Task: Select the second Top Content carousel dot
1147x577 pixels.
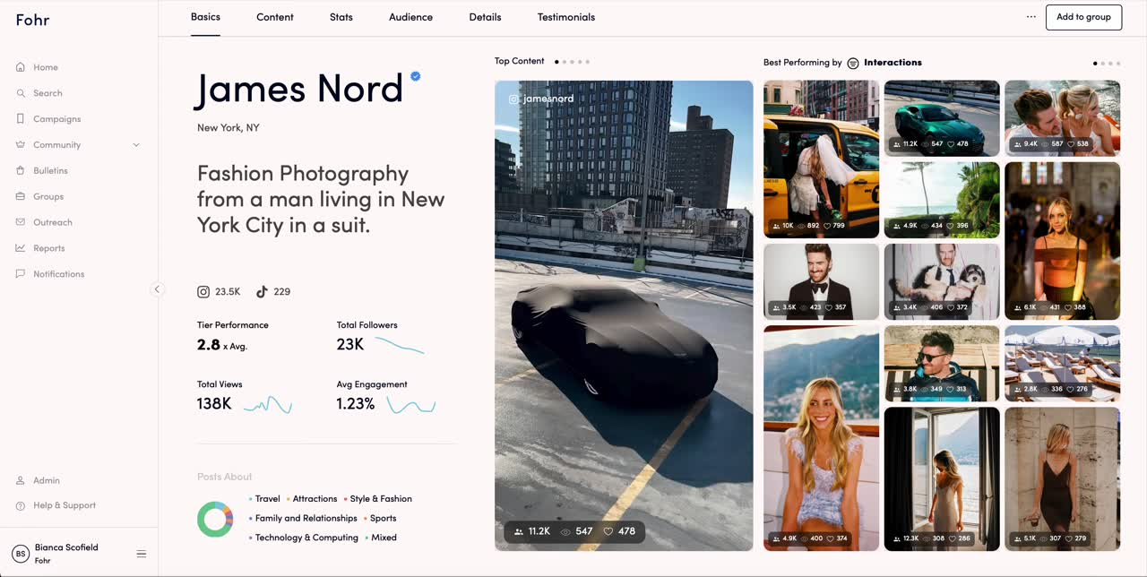Action: [x=565, y=62]
